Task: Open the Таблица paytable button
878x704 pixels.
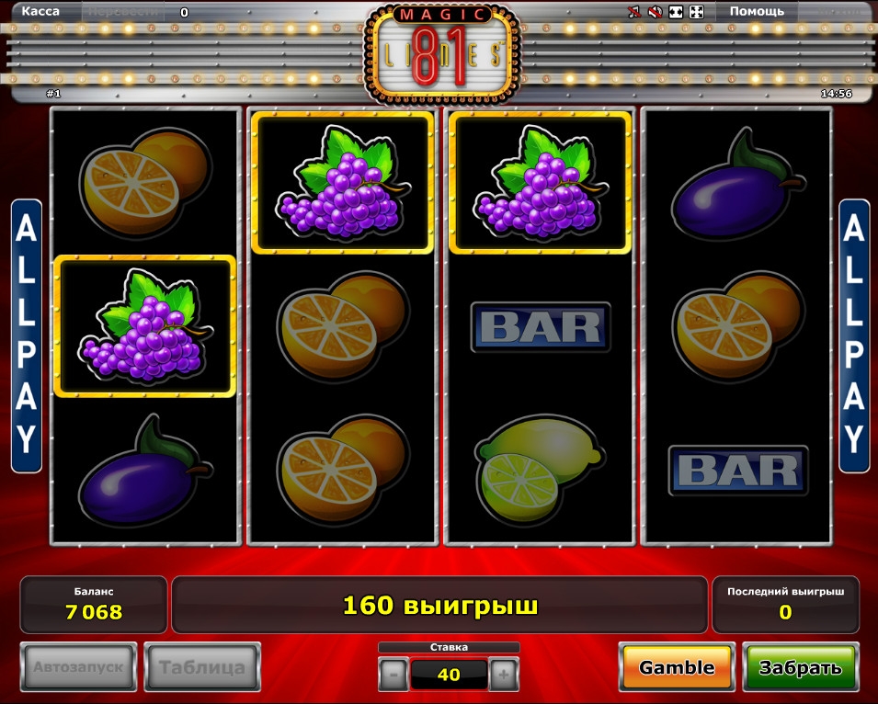Action: 202,667
